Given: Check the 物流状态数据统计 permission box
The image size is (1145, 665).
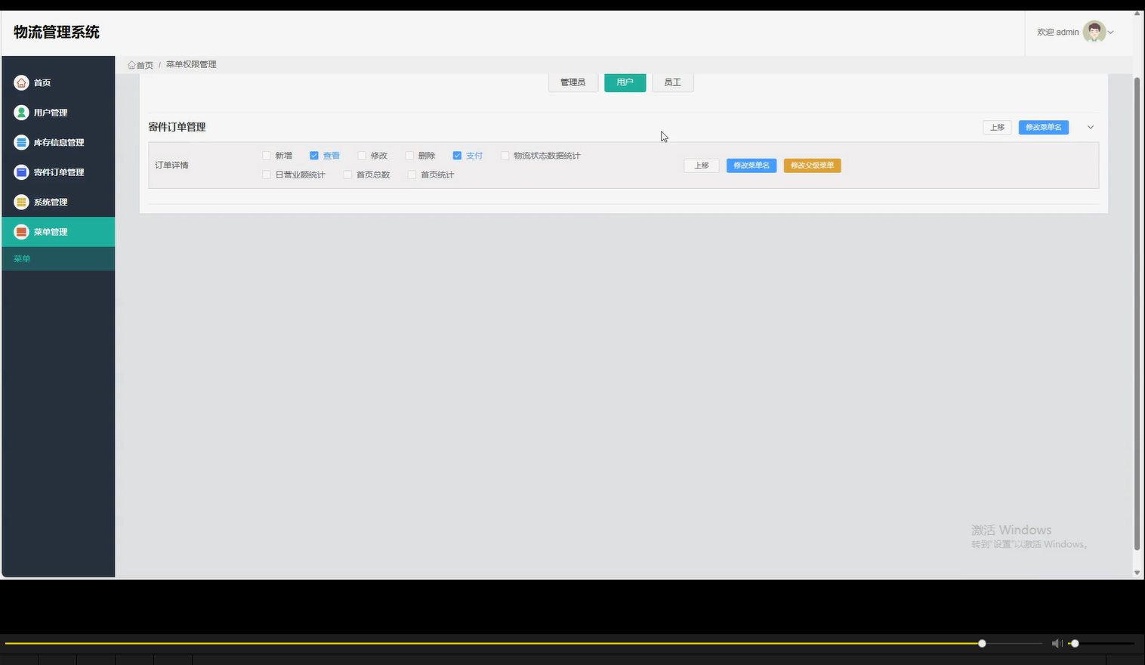Looking at the screenshot, I should (x=505, y=155).
